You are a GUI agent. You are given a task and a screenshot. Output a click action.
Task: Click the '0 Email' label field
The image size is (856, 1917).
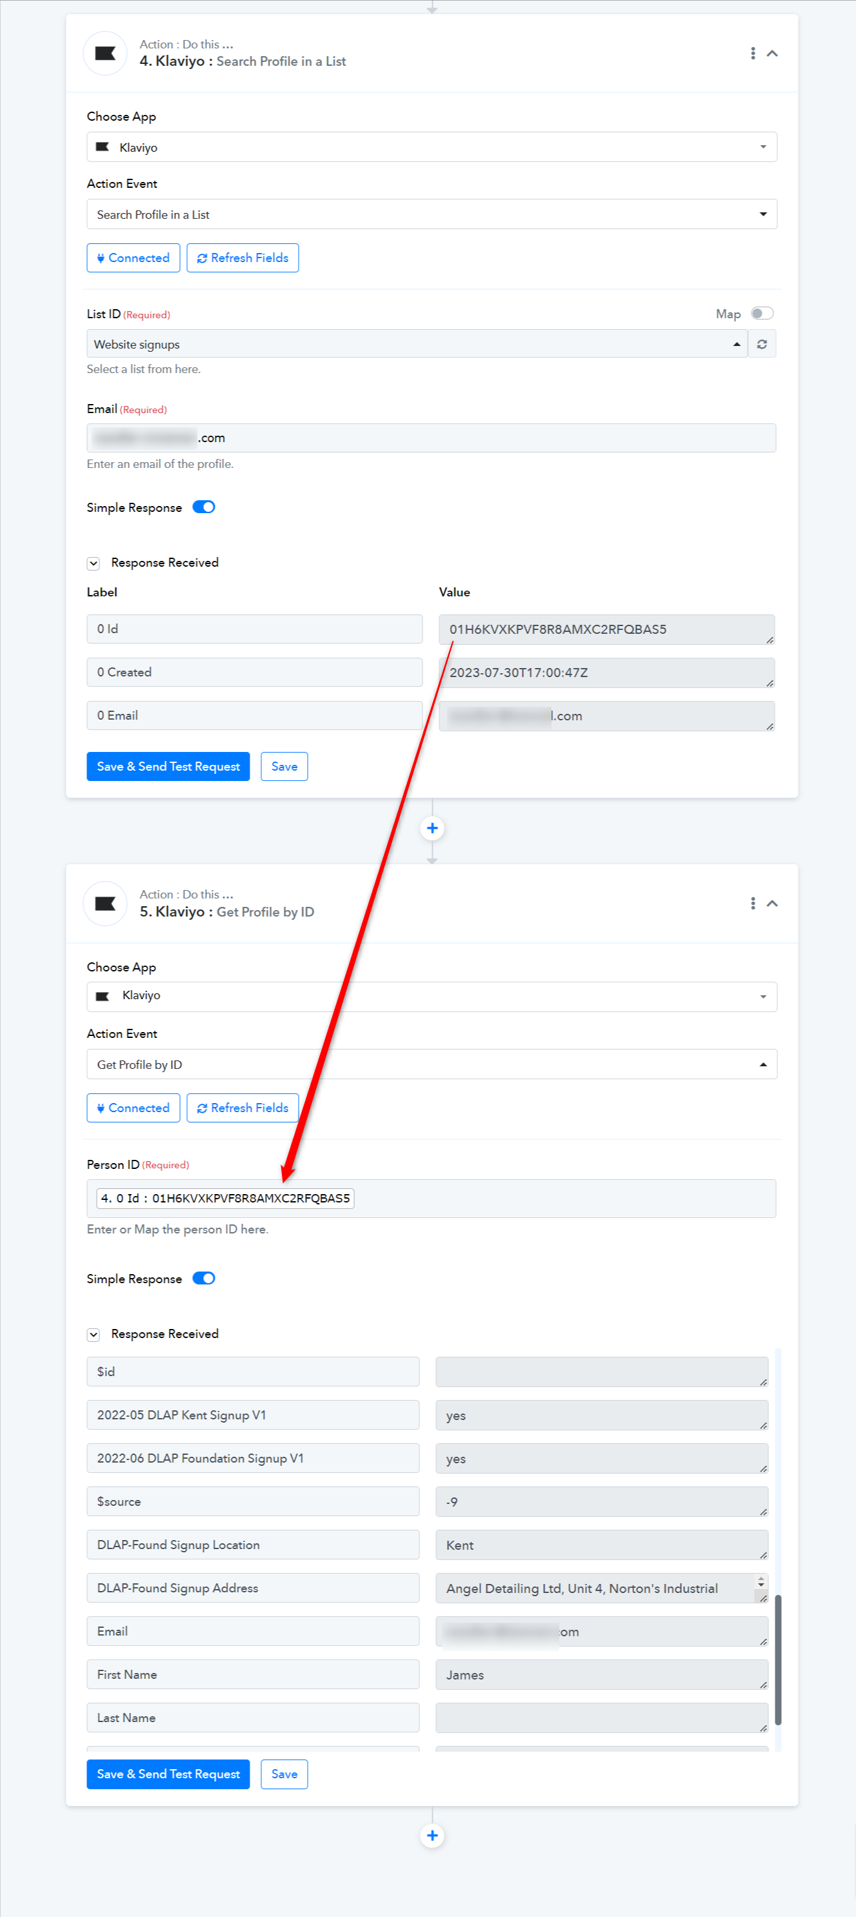[254, 715]
